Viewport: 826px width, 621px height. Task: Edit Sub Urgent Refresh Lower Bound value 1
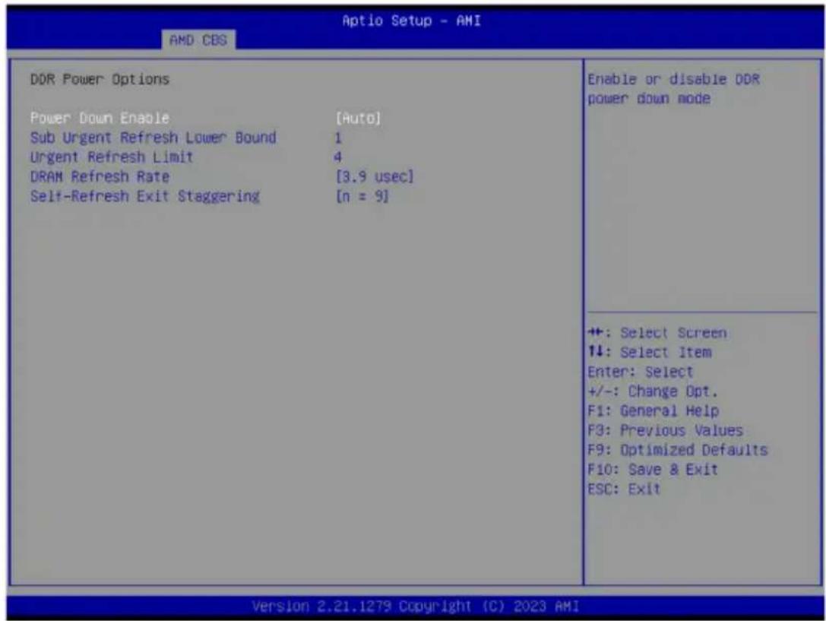(x=338, y=138)
